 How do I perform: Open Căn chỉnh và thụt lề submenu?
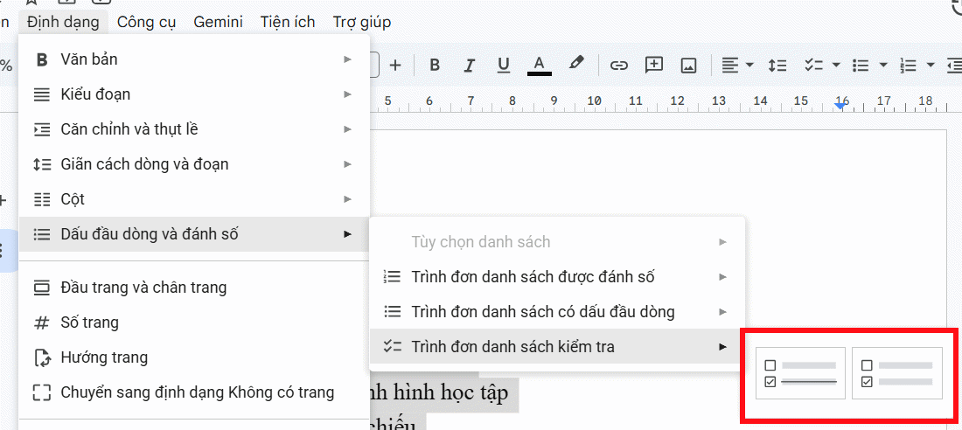(x=194, y=129)
